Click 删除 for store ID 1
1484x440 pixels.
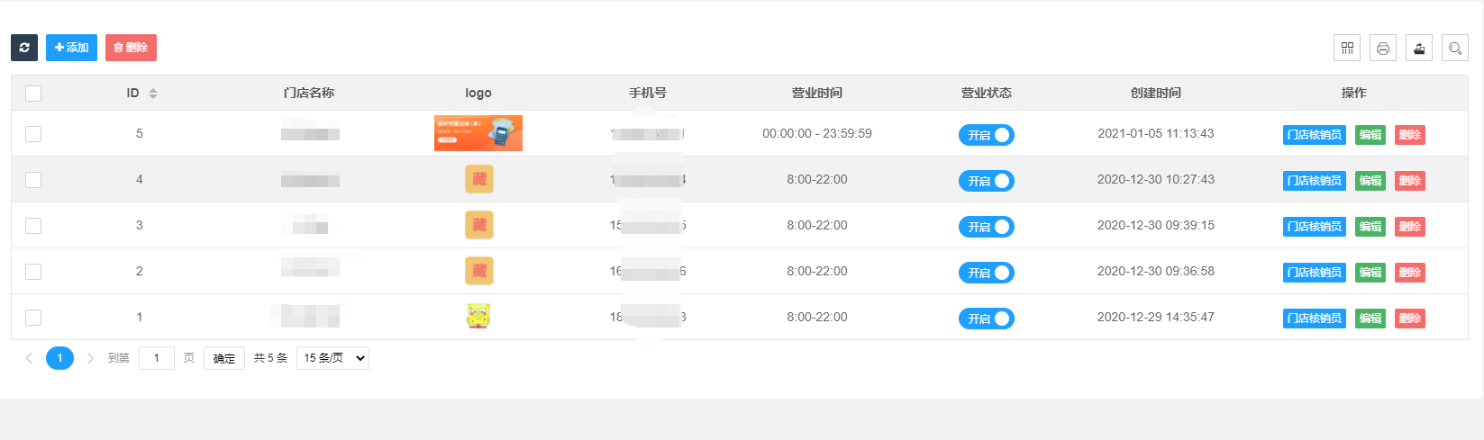click(1409, 319)
